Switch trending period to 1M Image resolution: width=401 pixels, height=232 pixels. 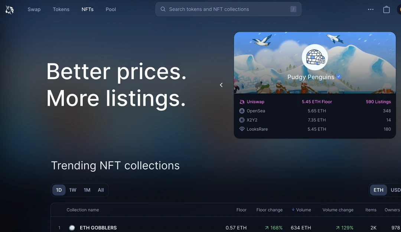coord(87,190)
